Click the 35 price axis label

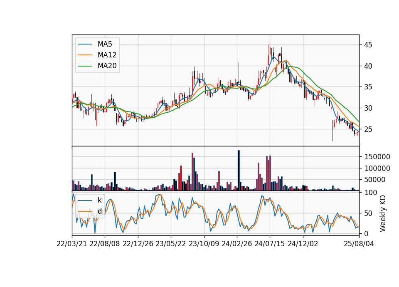click(368, 87)
